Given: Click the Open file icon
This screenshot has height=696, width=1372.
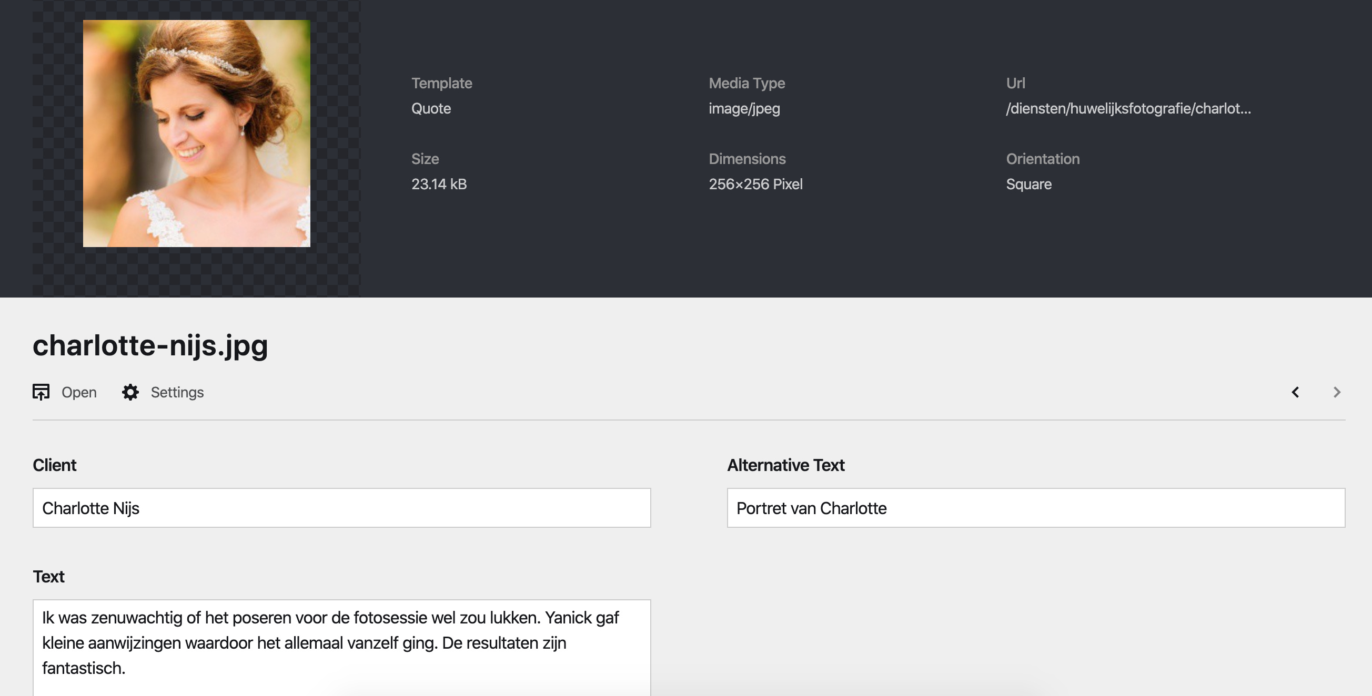Looking at the screenshot, I should [41, 392].
